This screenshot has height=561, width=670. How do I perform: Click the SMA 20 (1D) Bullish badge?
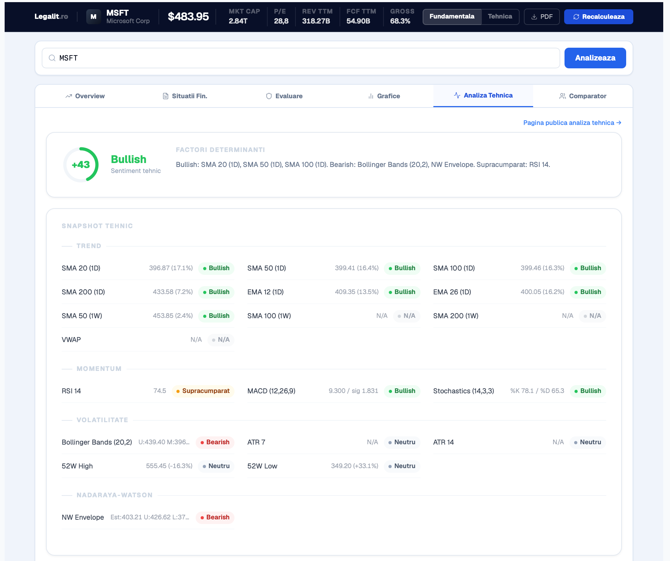click(216, 268)
